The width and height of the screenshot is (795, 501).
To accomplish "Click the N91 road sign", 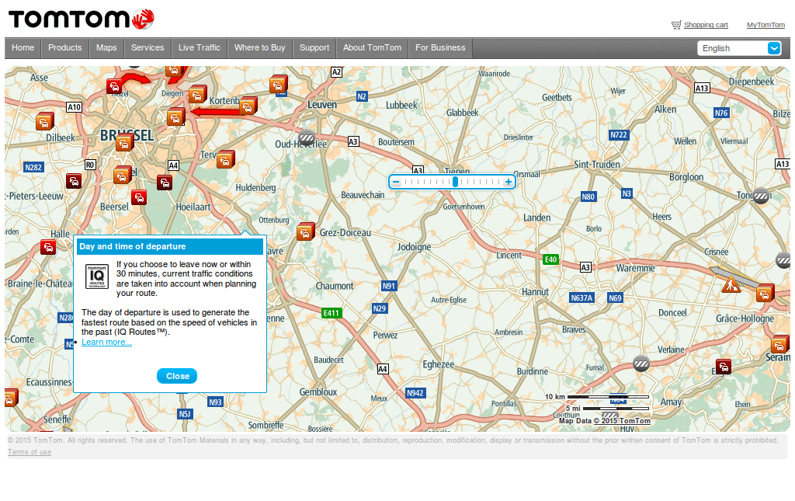I will point(389,286).
